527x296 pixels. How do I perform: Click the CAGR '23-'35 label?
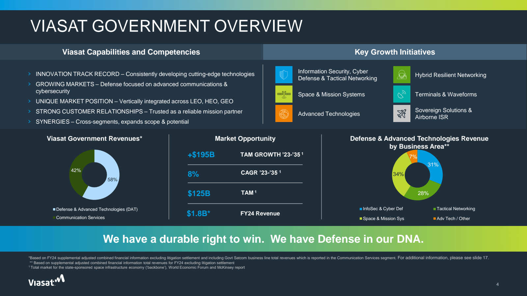[x=261, y=173]
